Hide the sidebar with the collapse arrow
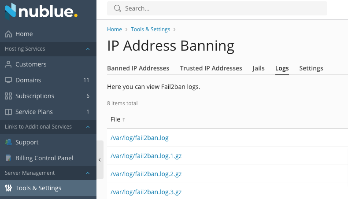The width and height of the screenshot is (348, 199). click(100, 160)
